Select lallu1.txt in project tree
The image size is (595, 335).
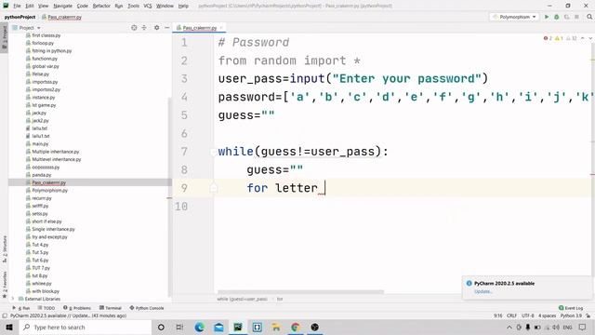37,136
